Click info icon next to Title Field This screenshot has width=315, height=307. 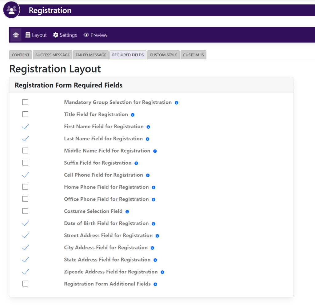point(133,115)
